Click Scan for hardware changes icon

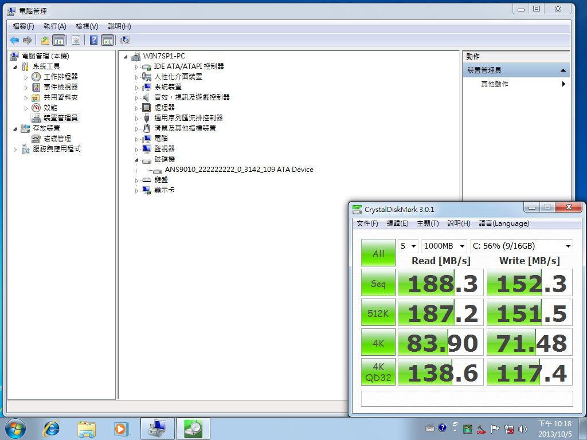pyautogui.click(x=124, y=40)
